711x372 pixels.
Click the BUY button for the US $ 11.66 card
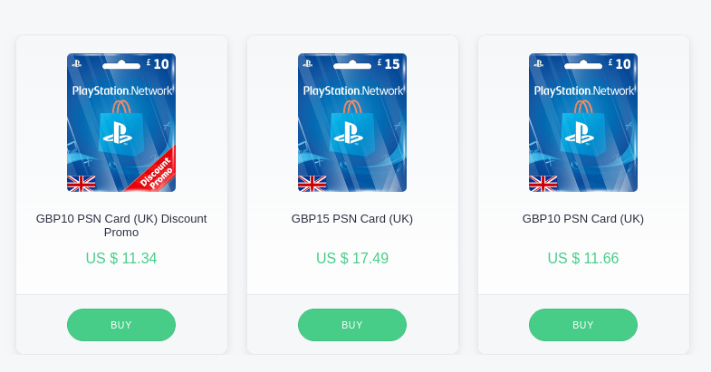pos(583,325)
